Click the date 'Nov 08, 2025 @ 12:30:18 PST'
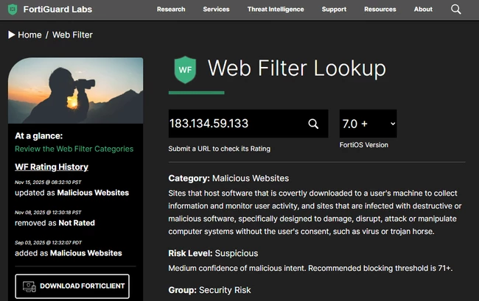The height and width of the screenshot is (301, 479). [48, 212]
